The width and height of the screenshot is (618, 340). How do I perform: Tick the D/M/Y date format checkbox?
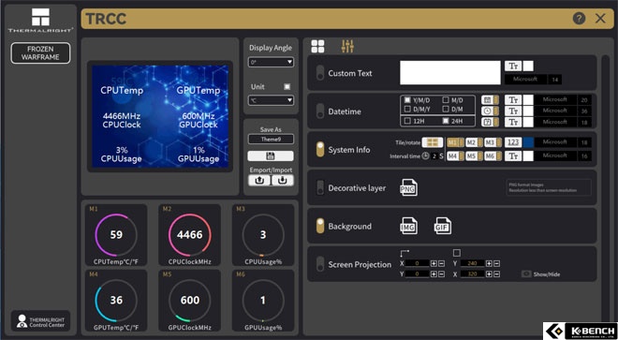pos(408,109)
